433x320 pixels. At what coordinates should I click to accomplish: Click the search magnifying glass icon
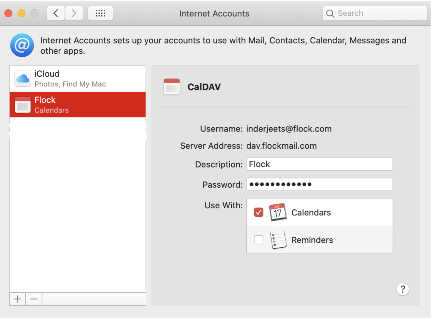coord(330,13)
